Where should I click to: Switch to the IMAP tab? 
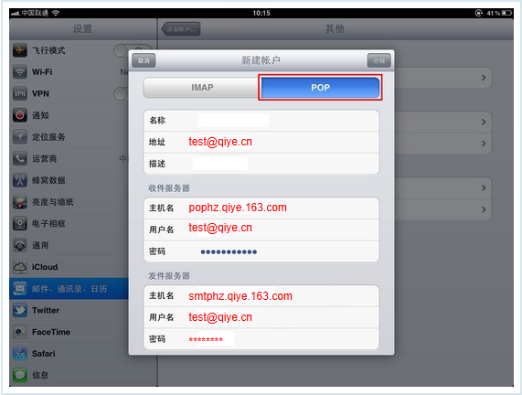202,88
